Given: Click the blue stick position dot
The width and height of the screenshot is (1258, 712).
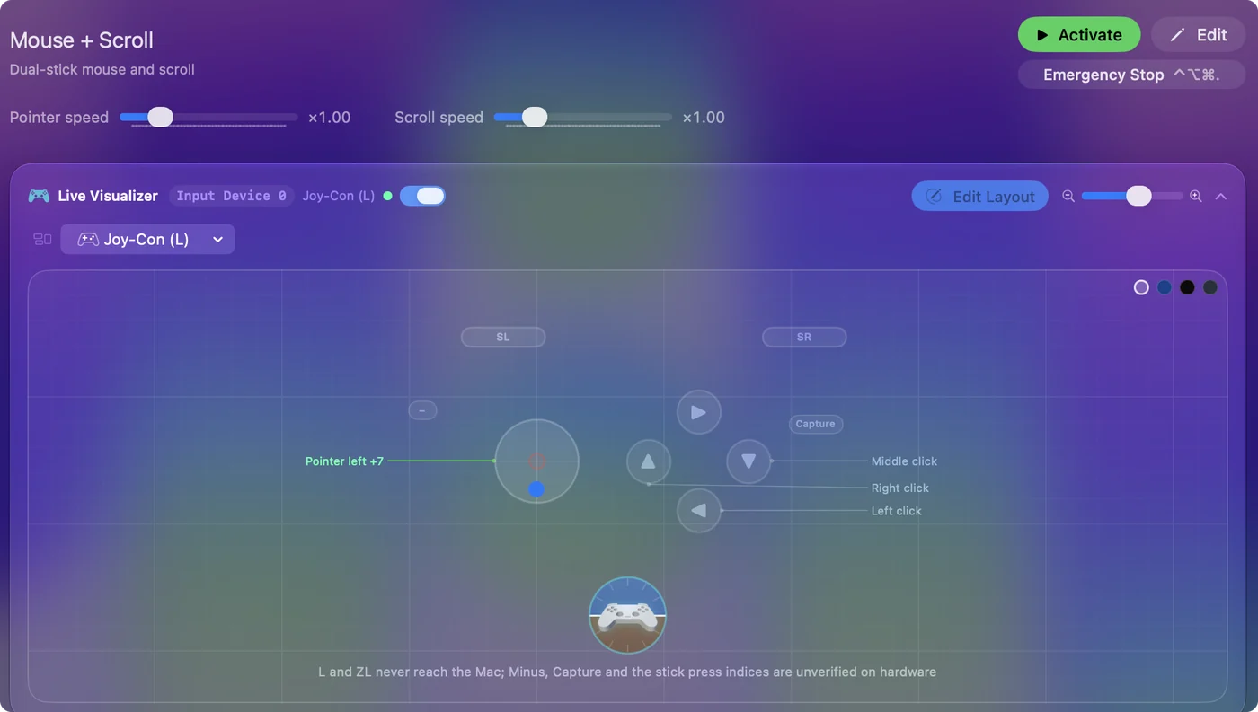Looking at the screenshot, I should tap(536, 489).
